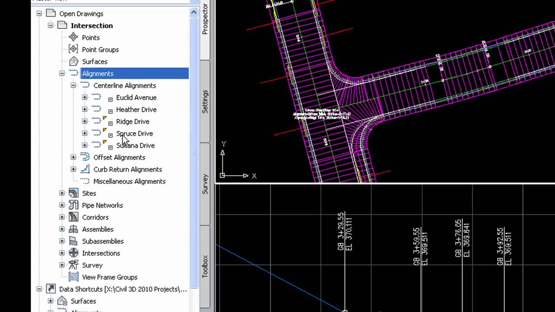Click the Sites node icon
Screen dimensions: 555x312
point(74,193)
